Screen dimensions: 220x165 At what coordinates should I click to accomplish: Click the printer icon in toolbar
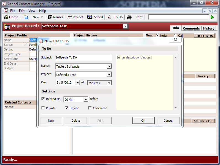(x=129, y=17)
